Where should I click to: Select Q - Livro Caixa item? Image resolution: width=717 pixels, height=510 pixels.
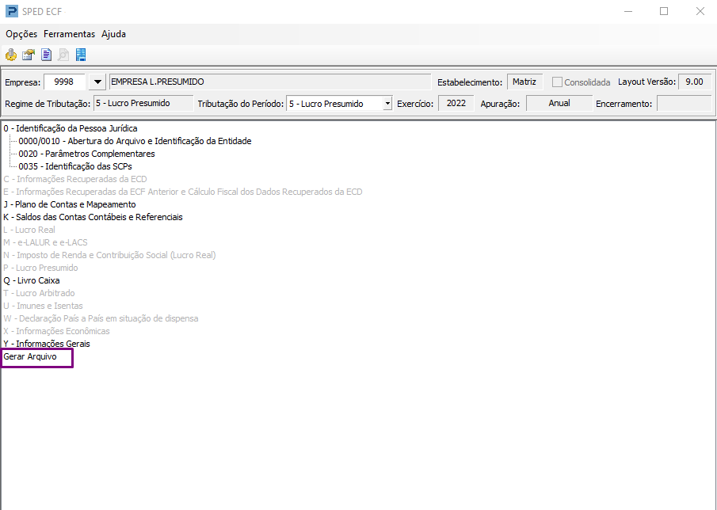(x=32, y=280)
